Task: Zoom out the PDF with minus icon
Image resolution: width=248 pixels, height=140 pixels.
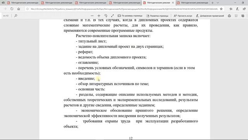Action: pos(92,16)
